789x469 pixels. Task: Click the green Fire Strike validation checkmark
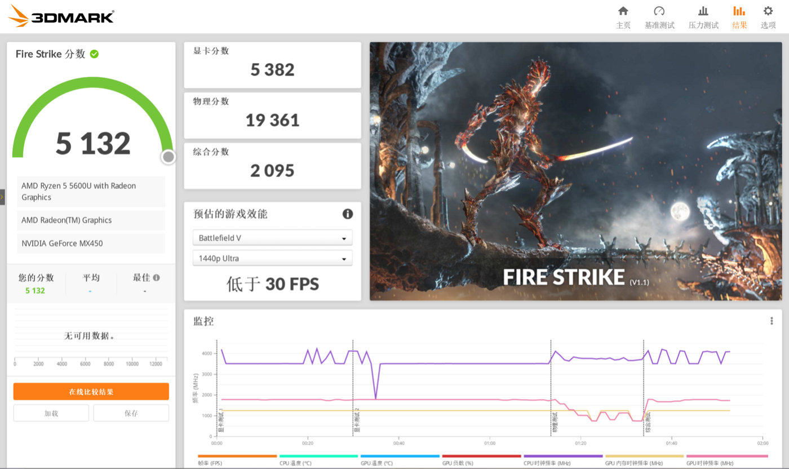(x=94, y=54)
